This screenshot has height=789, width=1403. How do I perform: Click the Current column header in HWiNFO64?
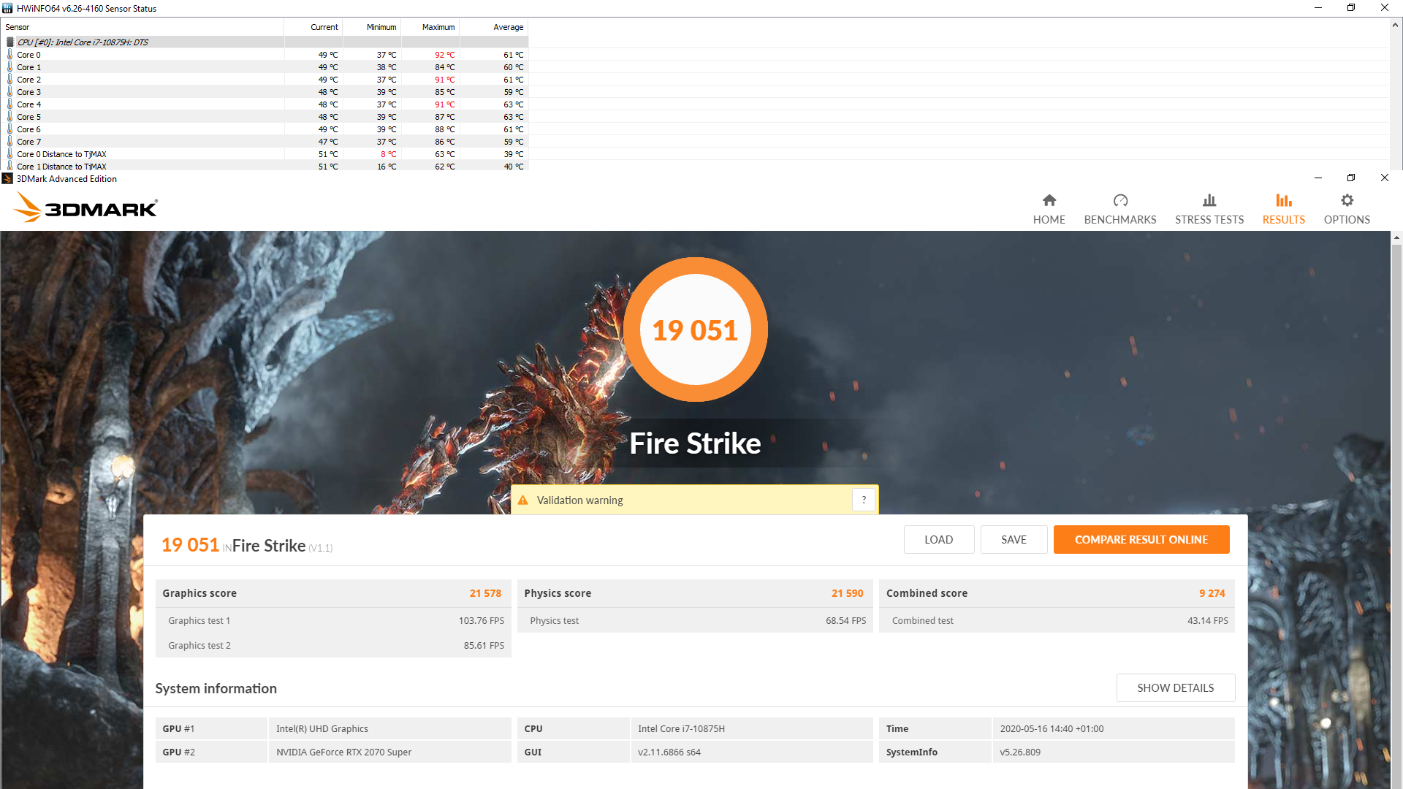[x=313, y=27]
